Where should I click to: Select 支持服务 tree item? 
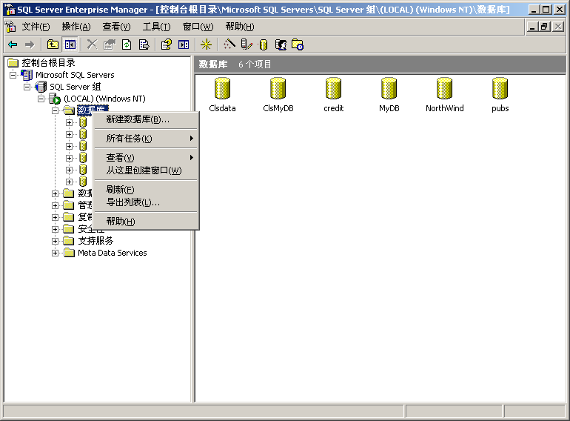95,241
